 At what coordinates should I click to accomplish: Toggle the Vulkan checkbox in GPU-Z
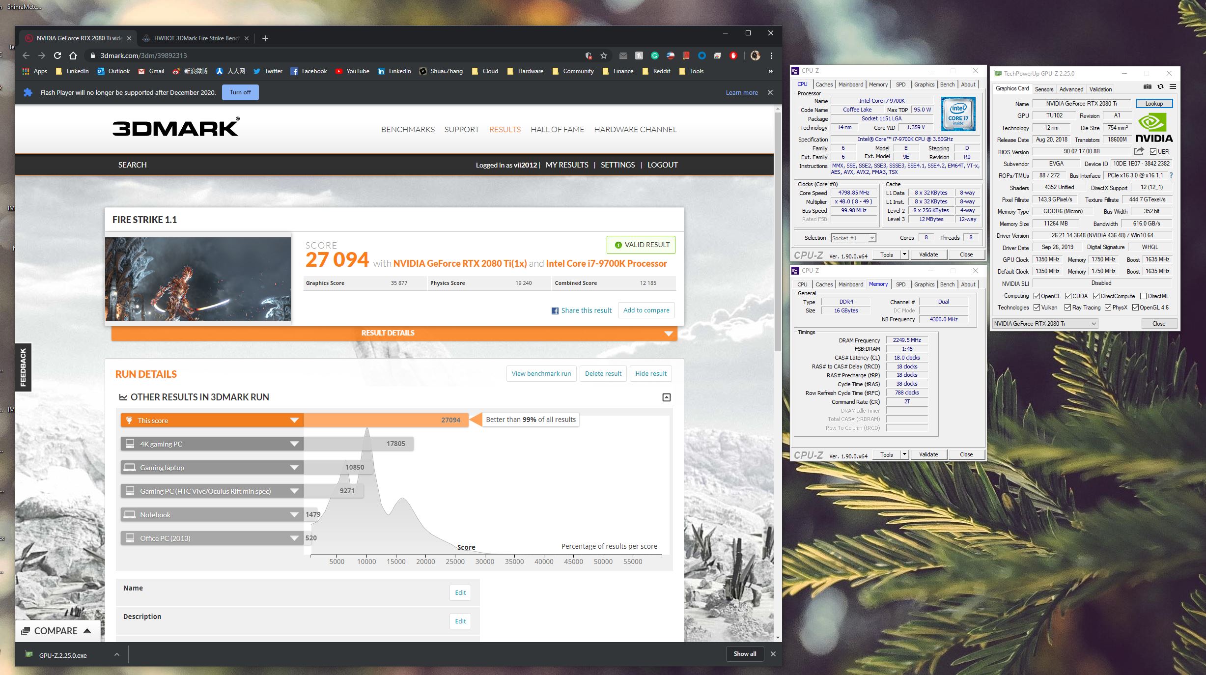(1037, 308)
